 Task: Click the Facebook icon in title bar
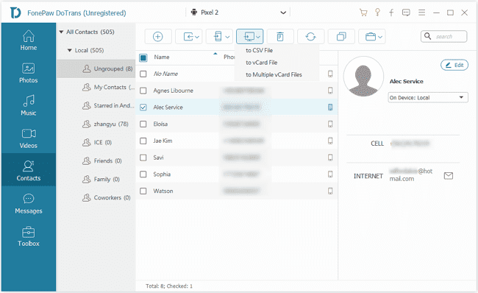pyautogui.click(x=391, y=13)
